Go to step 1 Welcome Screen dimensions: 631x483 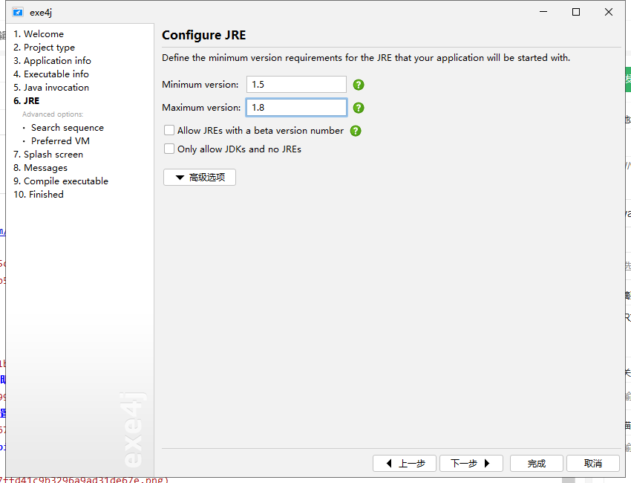[x=39, y=34]
